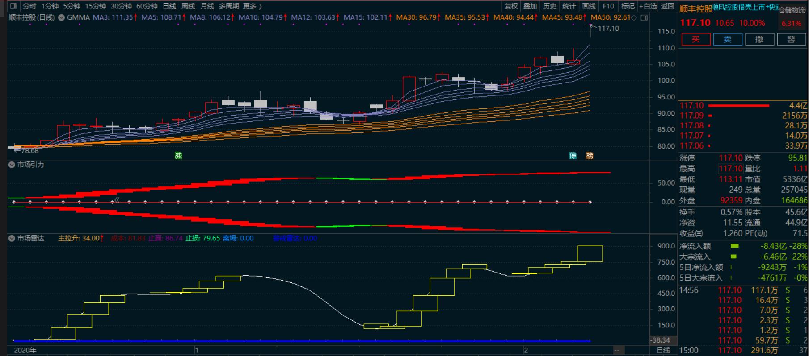This screenshot has height=356, width=809.
Task: Click the 仓储物流 sector link
Action: pos(793,10)
